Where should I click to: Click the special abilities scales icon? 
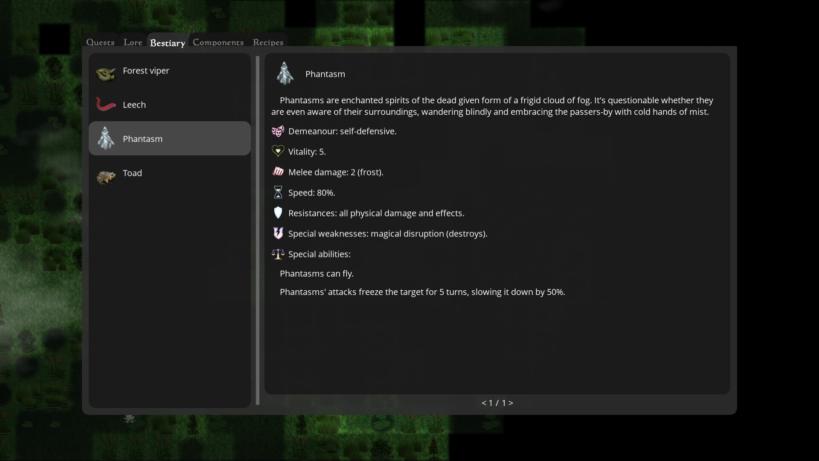[277, 254]
